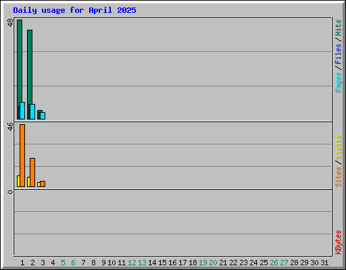346x270 pixels.
Task: Click the green Hits legend label
Action: 339,28
